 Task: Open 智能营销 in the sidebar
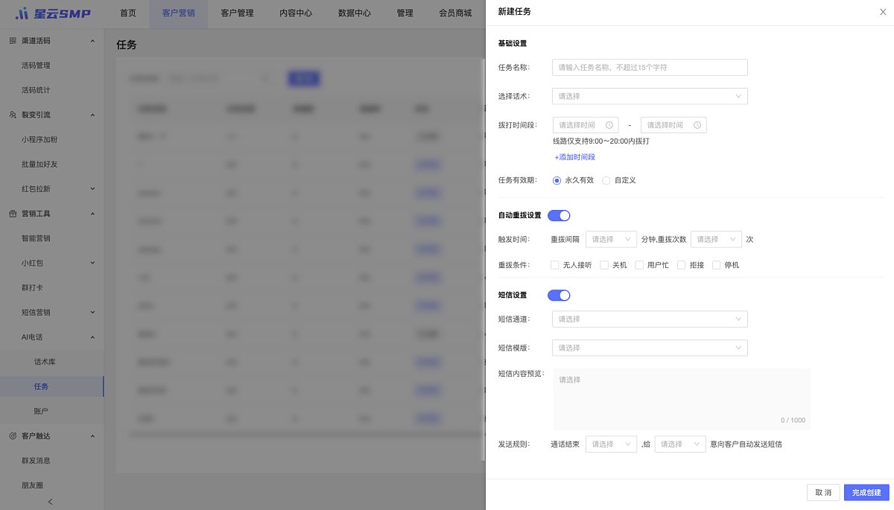(x=36, y=238)
